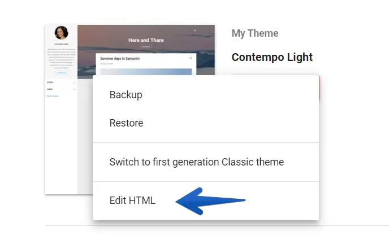The height and width of the screenshot is (244, 389).
Task: Choose Restore in the popup menu
Action: [x=126, y=123]
